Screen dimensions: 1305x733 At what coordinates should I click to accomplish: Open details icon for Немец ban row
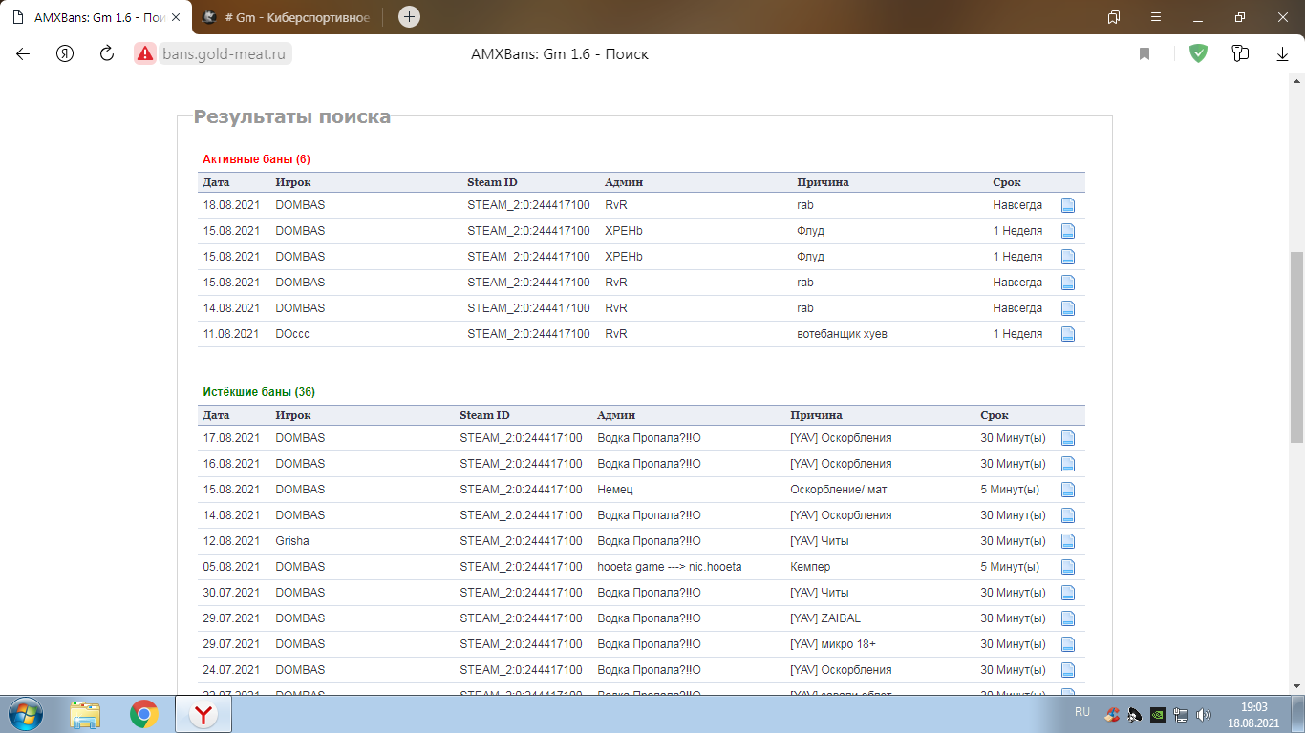pos(1068,490)
